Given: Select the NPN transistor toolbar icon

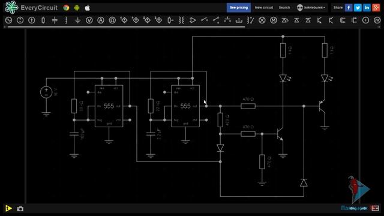Looking at the screenshot, I should [319, 20].
